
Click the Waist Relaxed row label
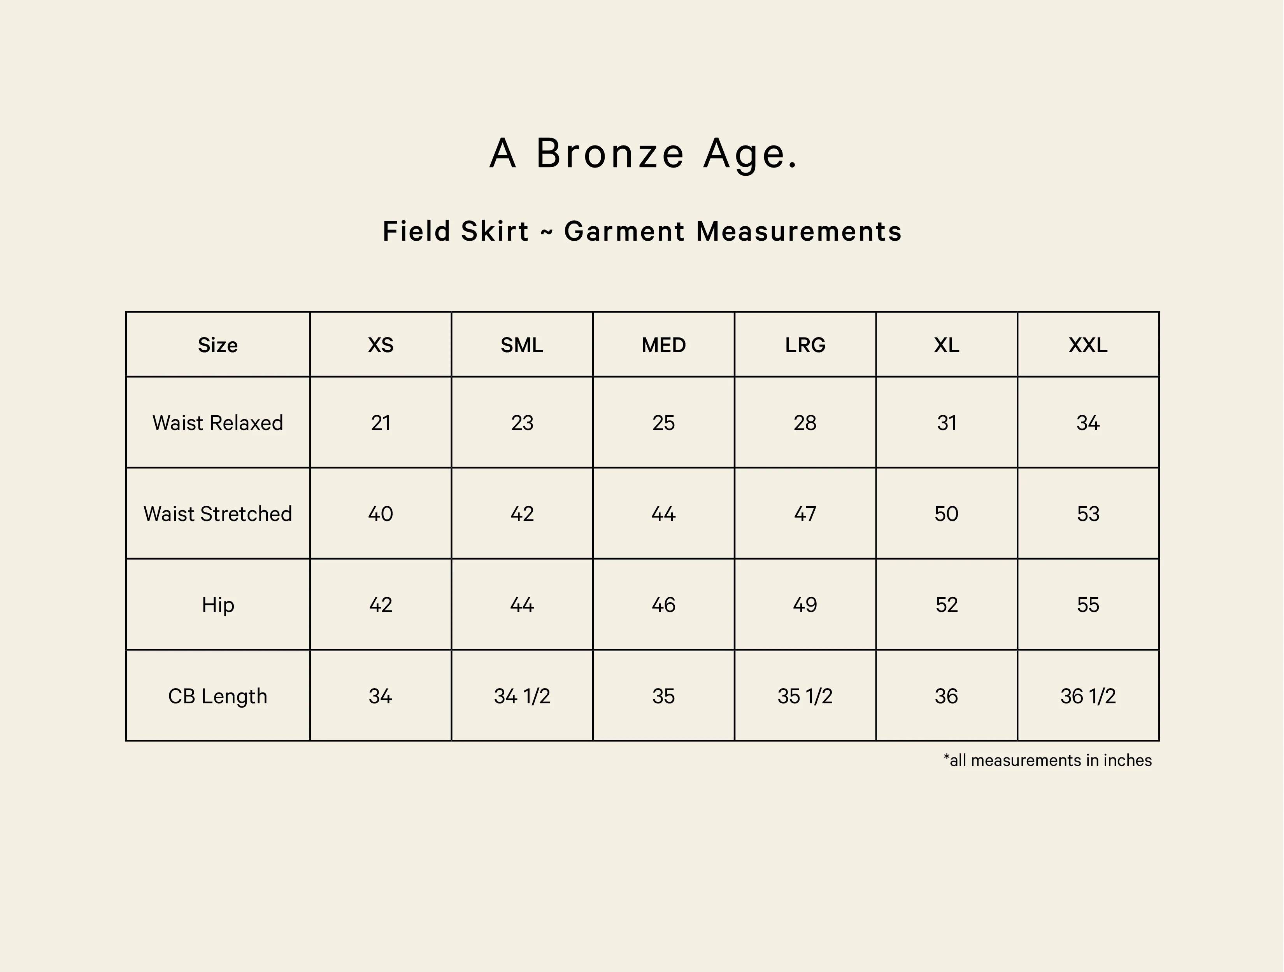(x=218, y=423)
